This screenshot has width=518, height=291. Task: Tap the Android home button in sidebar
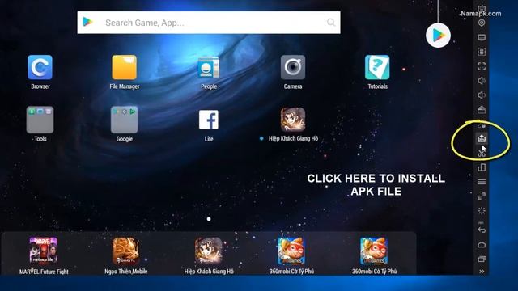pyautogui.click(x=482, y=244)
